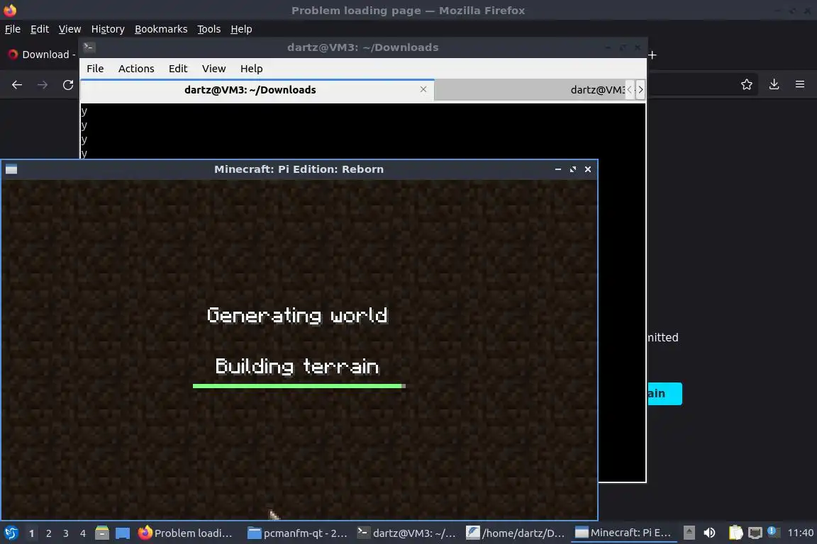Switch to virtual desktop 4

tap(83, 533)
